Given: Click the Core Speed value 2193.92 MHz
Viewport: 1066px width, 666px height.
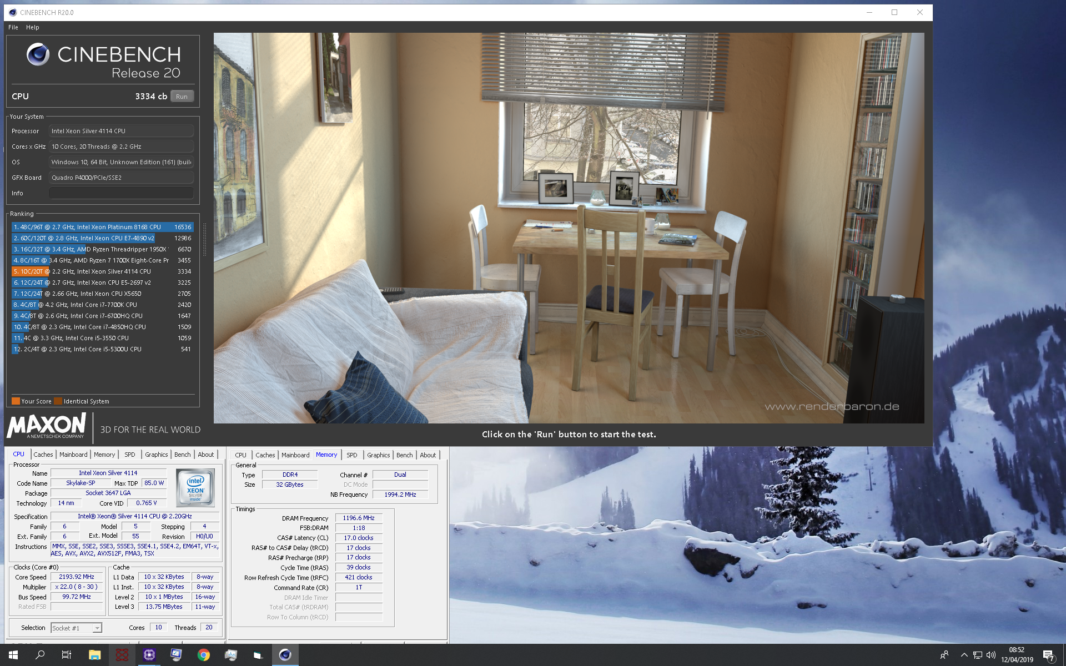Looking at the screenshot, I should [x=77, y=577].
